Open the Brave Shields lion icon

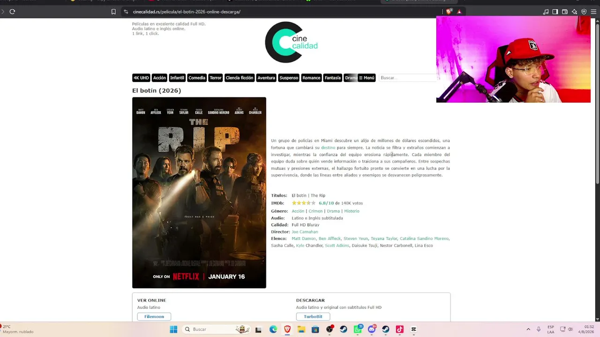(450, 12)
